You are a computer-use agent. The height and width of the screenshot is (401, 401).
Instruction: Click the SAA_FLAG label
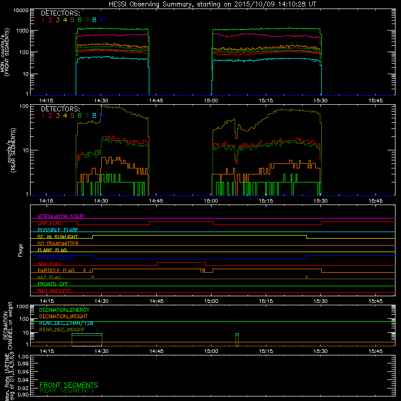pos(49,264)
